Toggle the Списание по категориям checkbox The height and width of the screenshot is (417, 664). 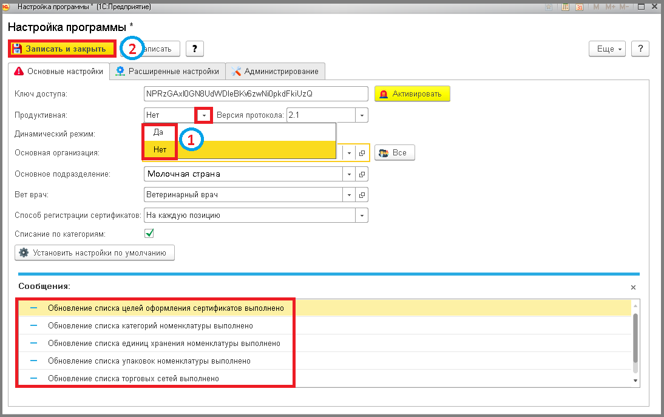tap(149, 233)
